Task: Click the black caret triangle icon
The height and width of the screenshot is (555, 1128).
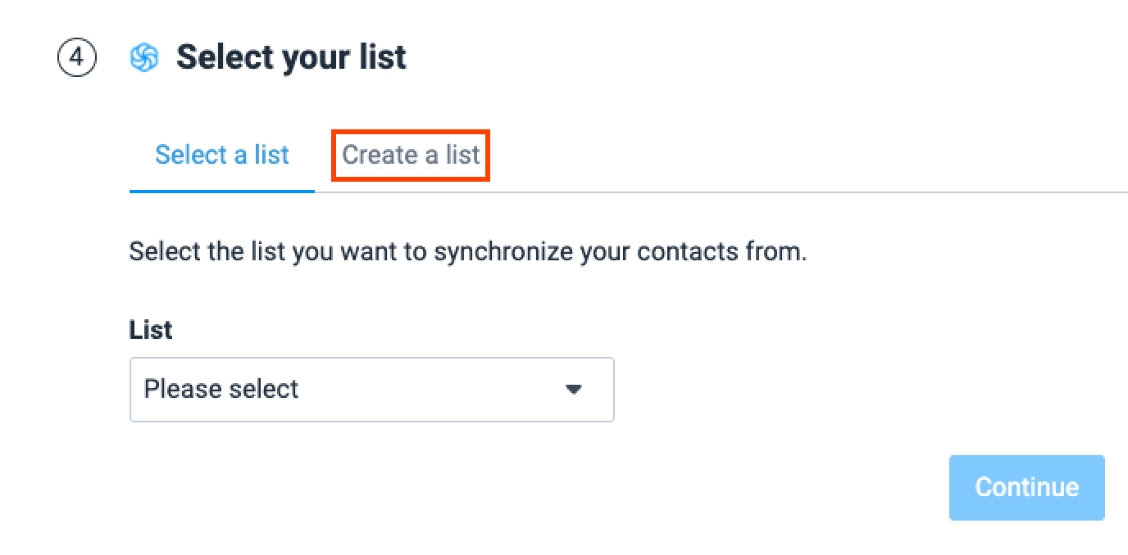Action: (574, 389)
